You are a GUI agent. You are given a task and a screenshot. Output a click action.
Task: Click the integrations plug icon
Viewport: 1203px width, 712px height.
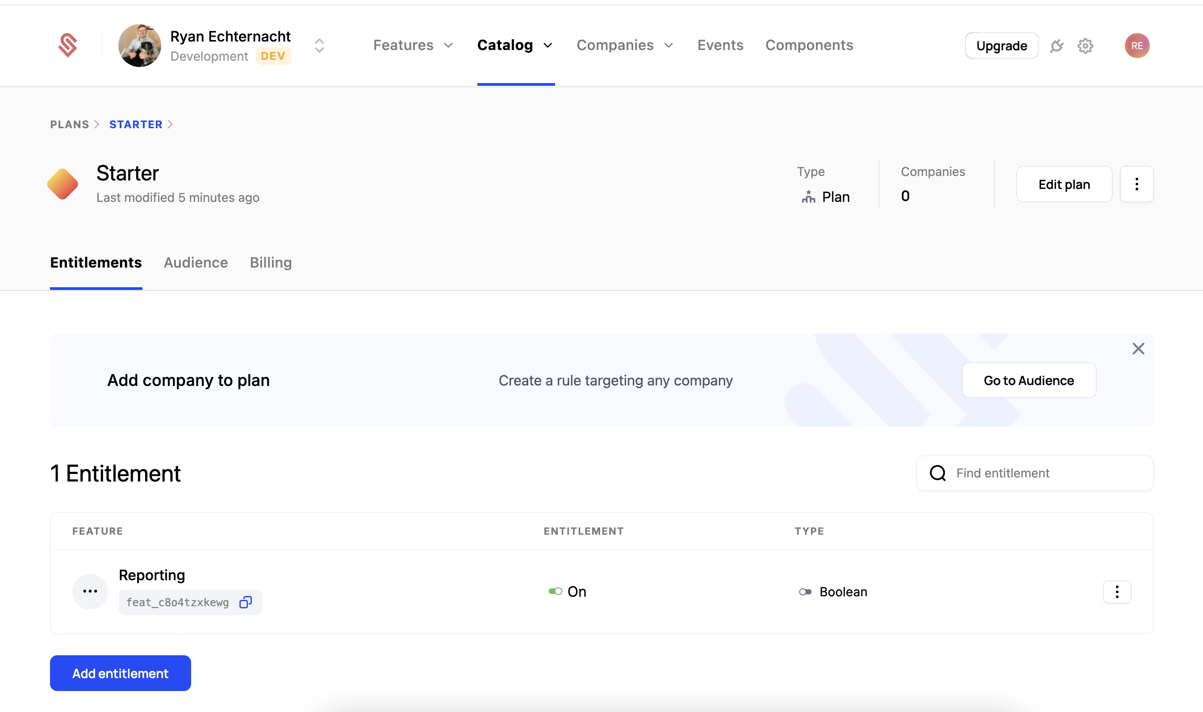coord(1057,46)
